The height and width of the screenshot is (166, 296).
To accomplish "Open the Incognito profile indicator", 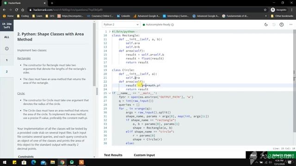I will (x=278, y=10).
